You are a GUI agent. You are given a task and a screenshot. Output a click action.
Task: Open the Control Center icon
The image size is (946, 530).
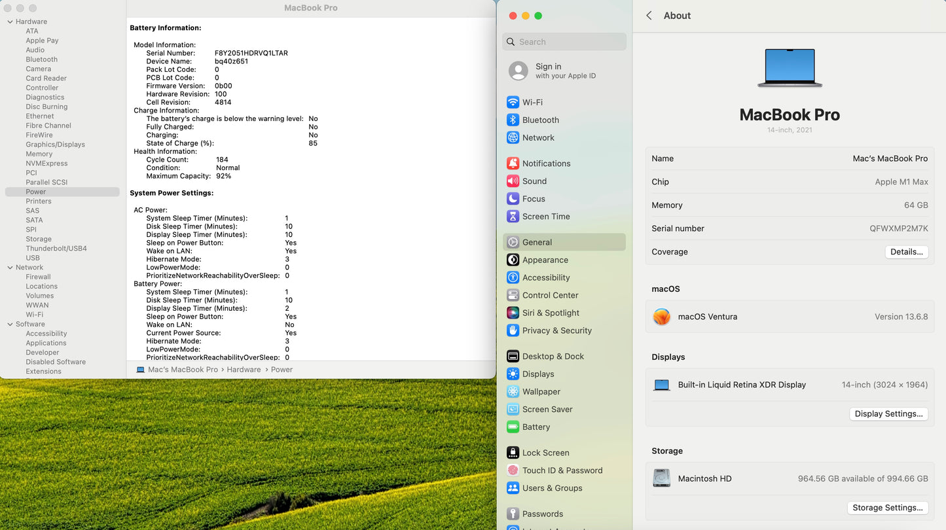[x=513, y=295]
